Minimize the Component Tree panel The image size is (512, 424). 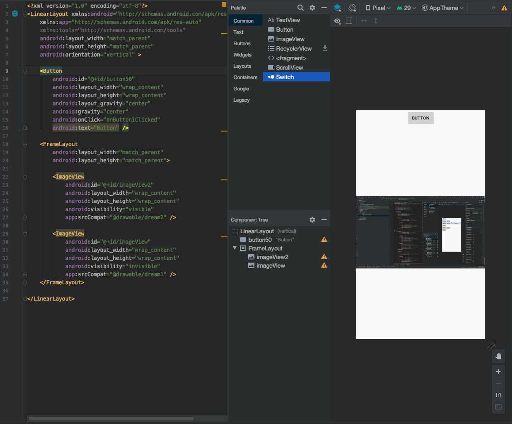click(x=324, y=220)
